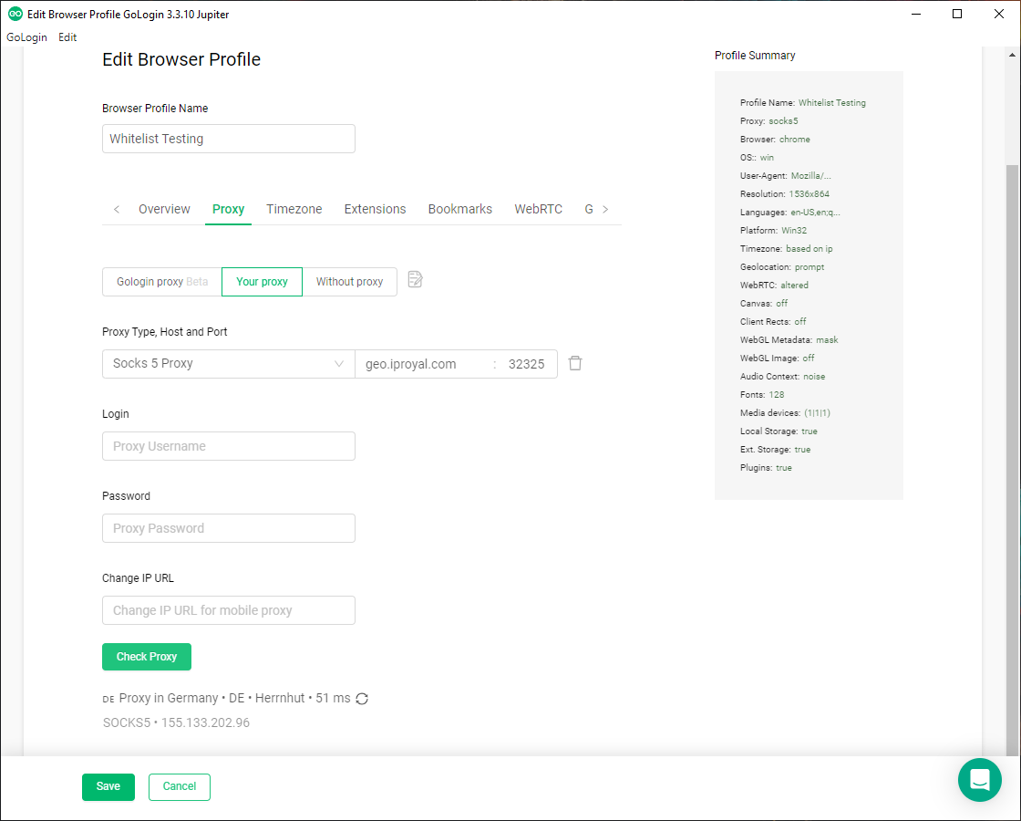Click the scrollbar up arrow
Image resolution: width=1021 pixels, height=821 pixels.
tap(1012, 56)
